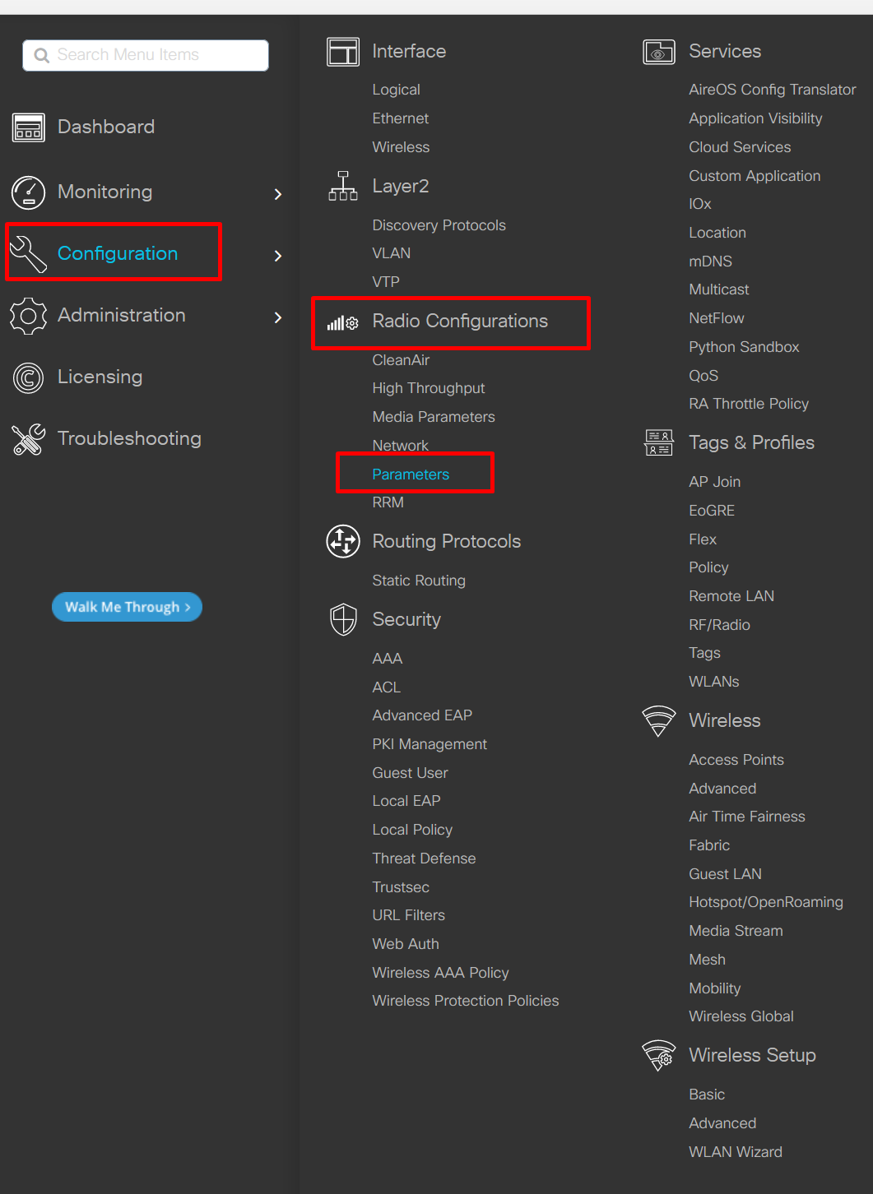Viewport: 873px width, 1194px height.
Task: Expand the Administration submenu chevron
Action: click(278, 317)
